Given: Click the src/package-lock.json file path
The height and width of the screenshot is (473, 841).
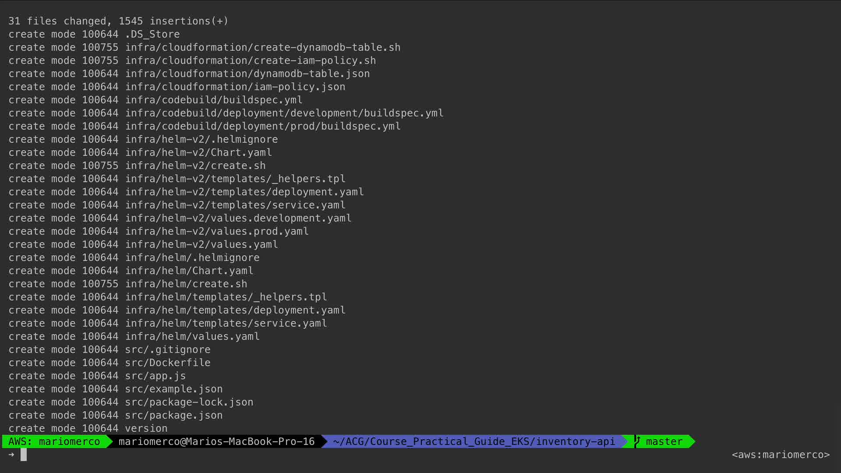Looking at the screenshot, I should (x=189, y=402).
